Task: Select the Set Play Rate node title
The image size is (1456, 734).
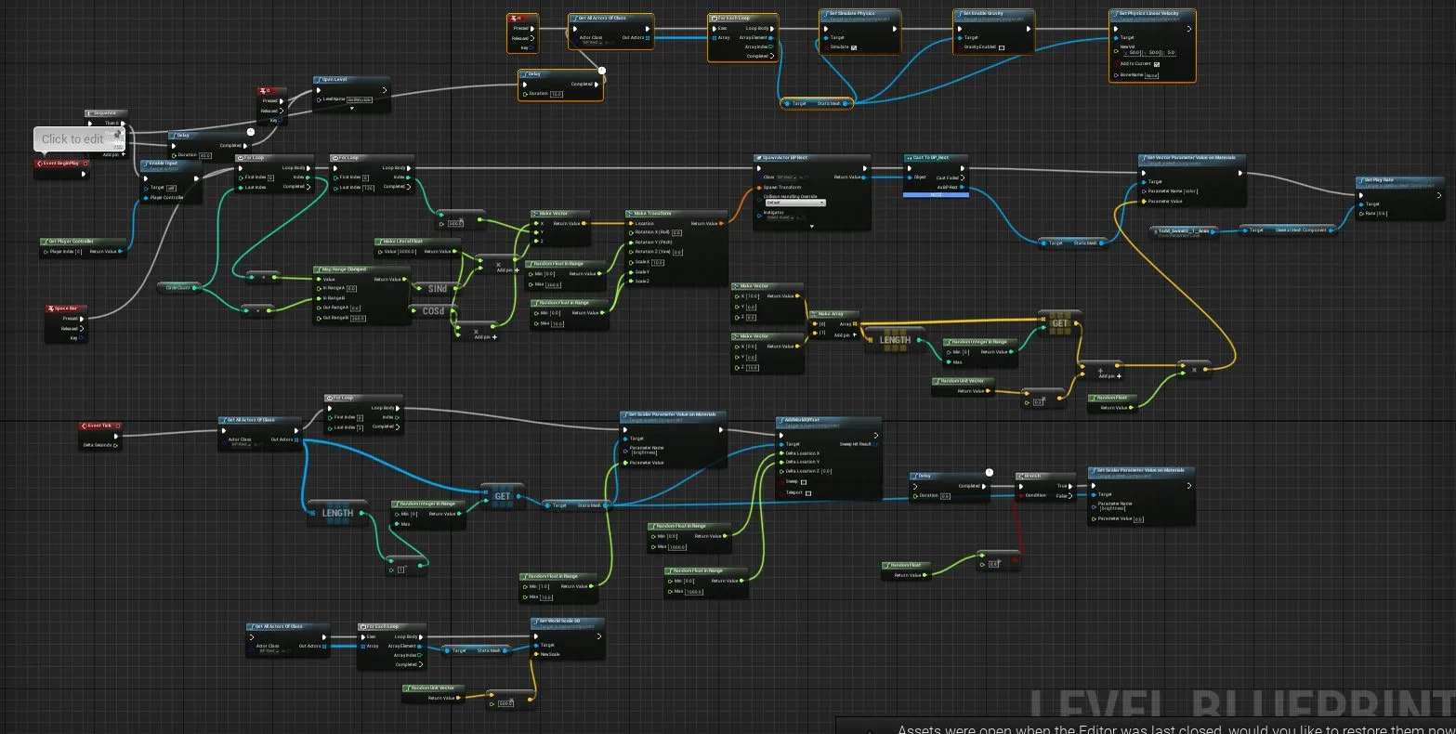Action: [x=1379, y=179]
